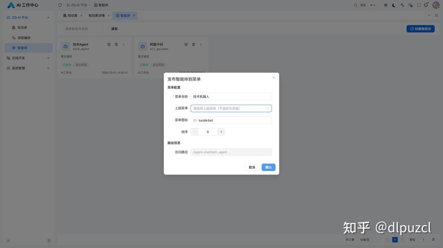
Task: Click delete icon on 阿里千问 card
Action: pos(193,45)
